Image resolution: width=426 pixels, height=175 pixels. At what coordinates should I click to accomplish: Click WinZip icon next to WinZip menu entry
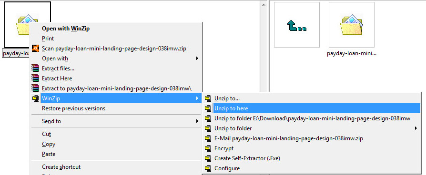[x=35, y=98]
